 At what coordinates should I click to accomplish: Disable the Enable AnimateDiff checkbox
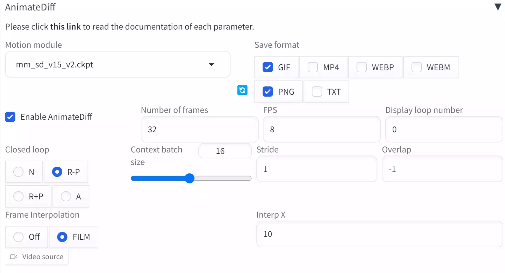point(10,117)
